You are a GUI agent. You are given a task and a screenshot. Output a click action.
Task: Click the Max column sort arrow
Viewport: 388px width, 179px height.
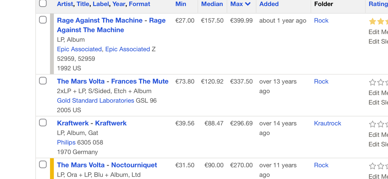(x=248, y=4)
